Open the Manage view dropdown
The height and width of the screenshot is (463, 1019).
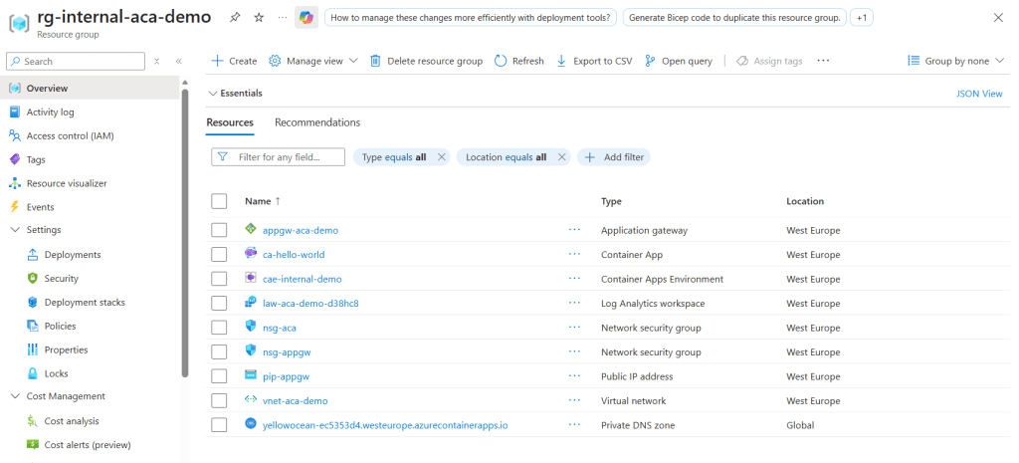click(x=313, y=61)
